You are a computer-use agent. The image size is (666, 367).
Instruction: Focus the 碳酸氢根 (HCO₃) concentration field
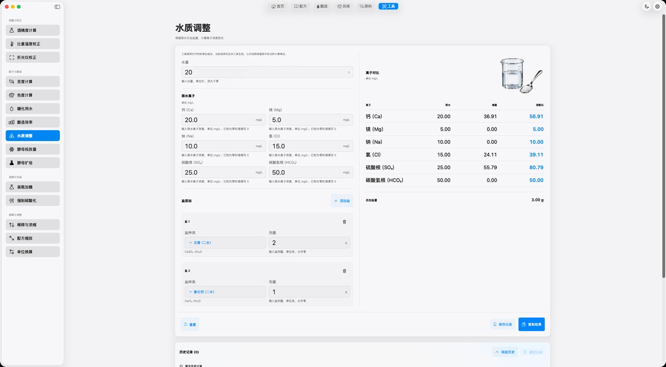click(x=311, y=172)
